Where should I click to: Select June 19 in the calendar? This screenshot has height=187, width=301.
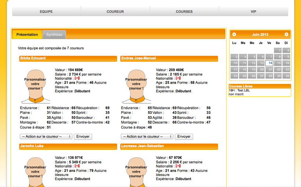[x=252, y=70]
